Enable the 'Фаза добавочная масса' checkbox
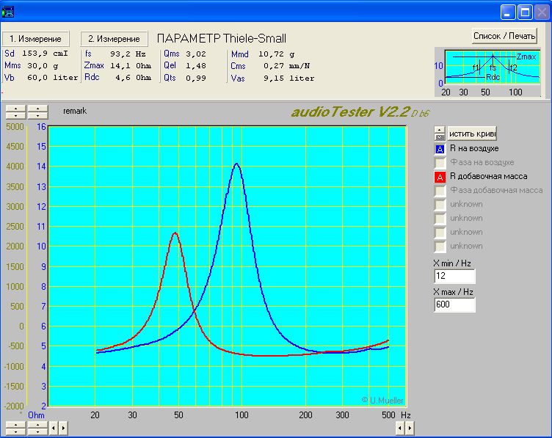Screen dimensions: 552x438 click(x=440, y=191)
